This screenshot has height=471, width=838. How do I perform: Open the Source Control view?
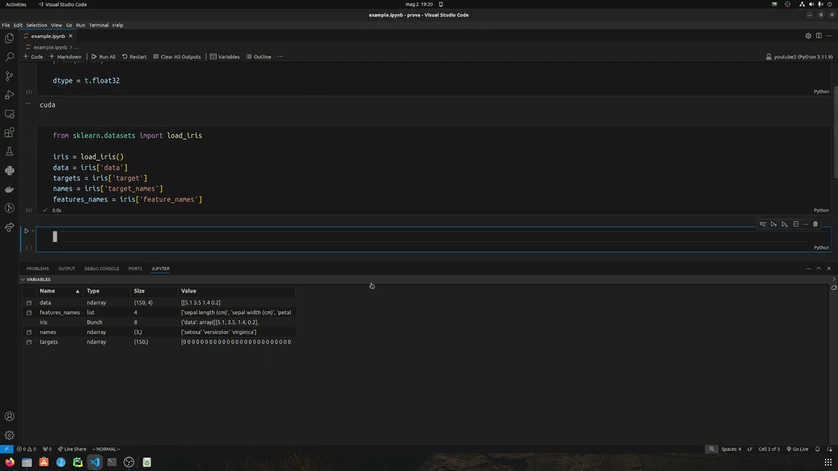[x=9, y=77]
